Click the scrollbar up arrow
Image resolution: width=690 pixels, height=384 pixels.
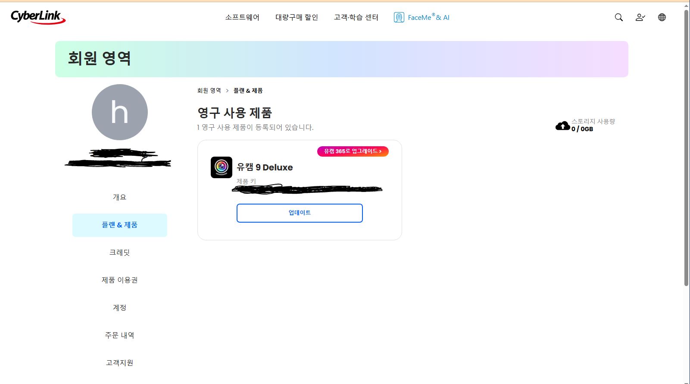click(686, 6)
